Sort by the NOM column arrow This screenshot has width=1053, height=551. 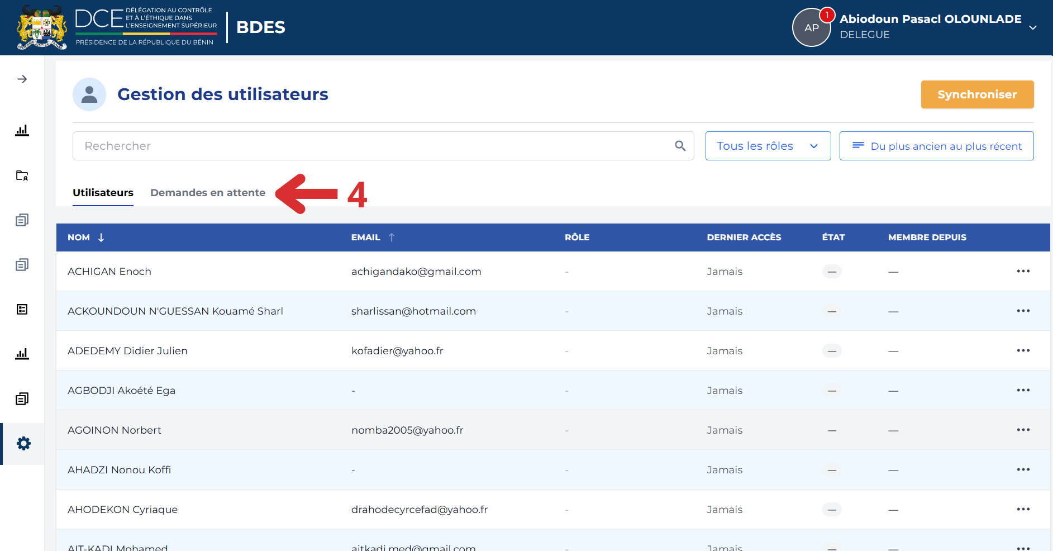click(101, 237)
